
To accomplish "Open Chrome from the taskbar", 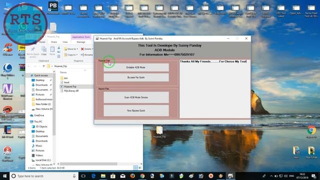I will point(142,176).
